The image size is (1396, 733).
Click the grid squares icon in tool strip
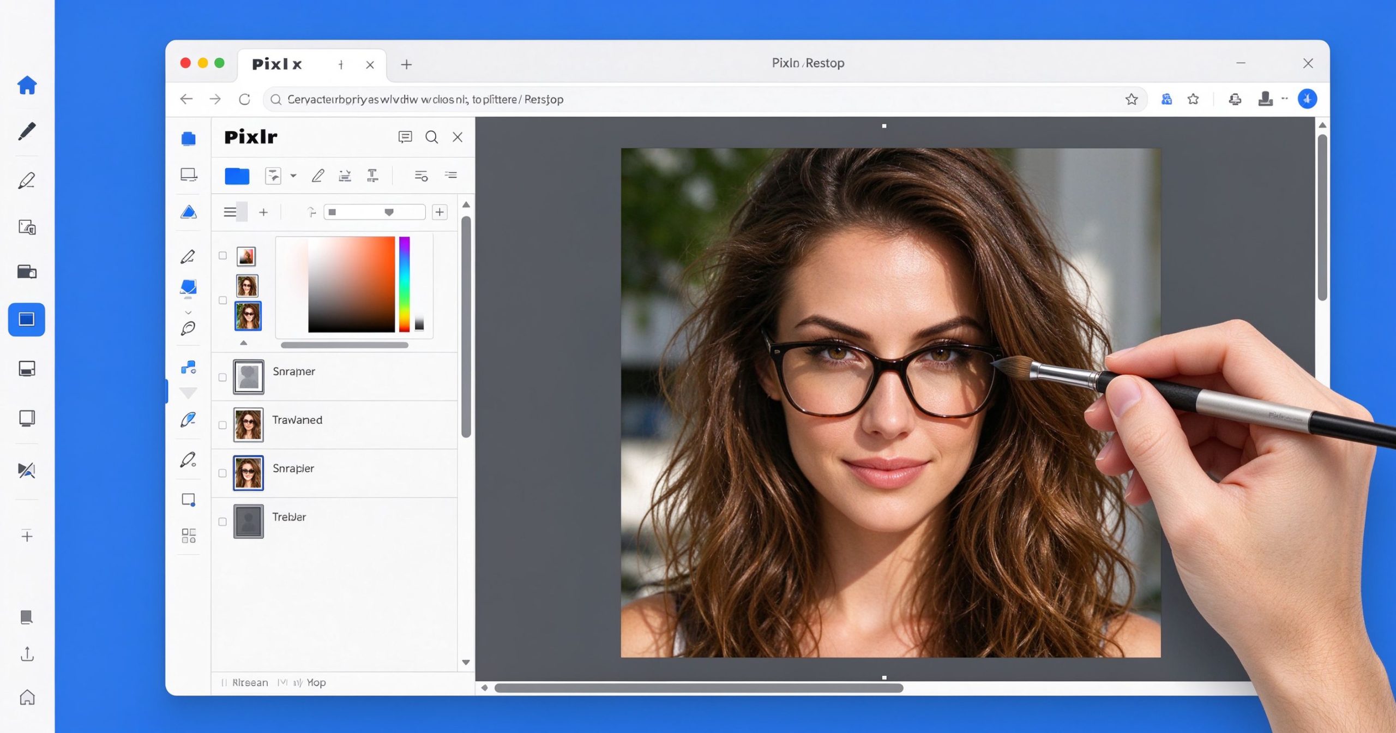189,536
